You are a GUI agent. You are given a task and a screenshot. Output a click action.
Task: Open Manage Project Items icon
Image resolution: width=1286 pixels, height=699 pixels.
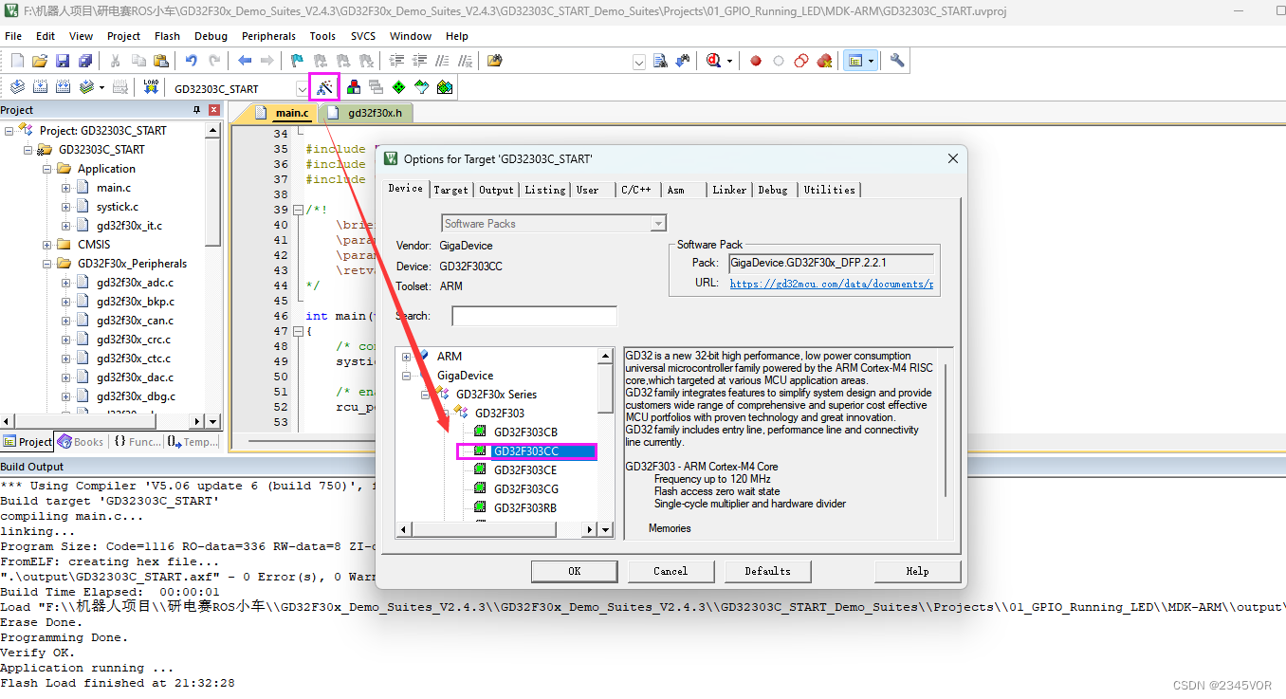pos(353,87)
